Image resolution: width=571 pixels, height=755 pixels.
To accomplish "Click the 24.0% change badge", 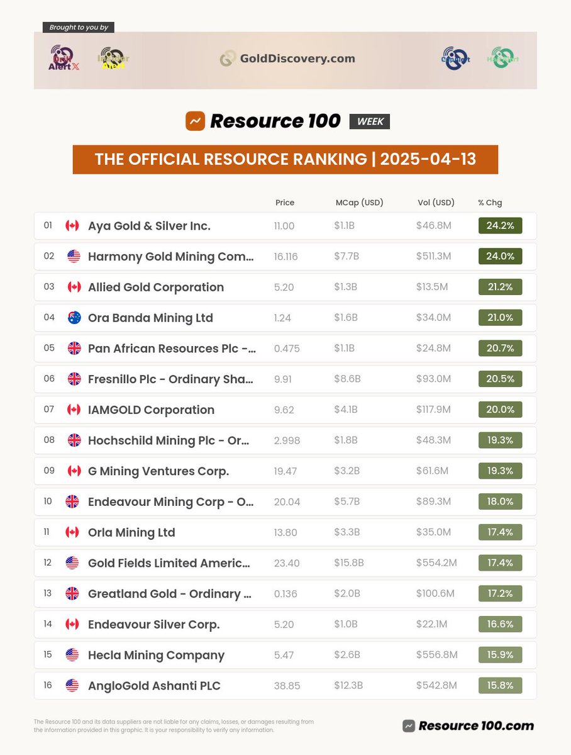I will [x=500, y=256].
